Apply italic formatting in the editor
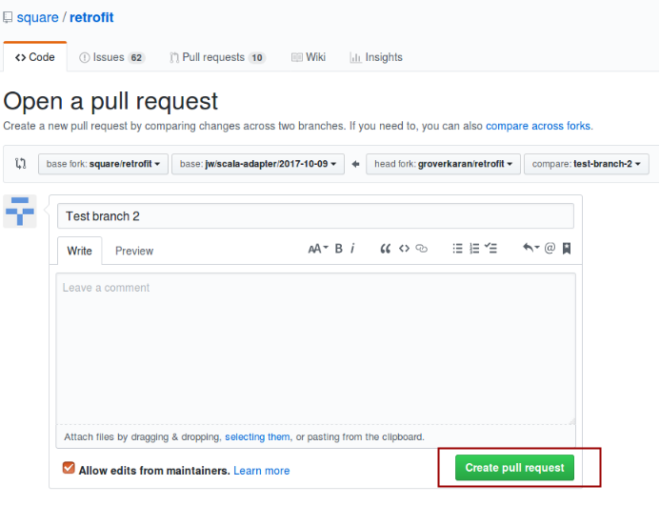The width and height of the screenshot is (660, 506). tap(352, 249)
